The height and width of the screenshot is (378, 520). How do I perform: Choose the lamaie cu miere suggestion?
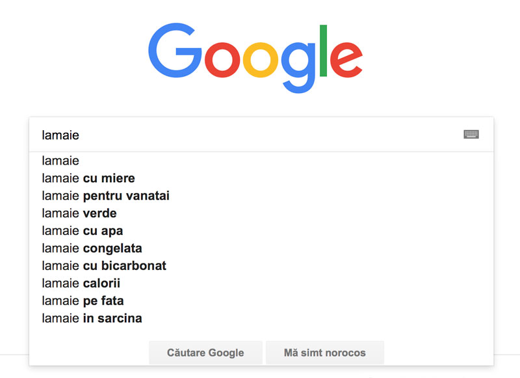click(x=261, y=178)
